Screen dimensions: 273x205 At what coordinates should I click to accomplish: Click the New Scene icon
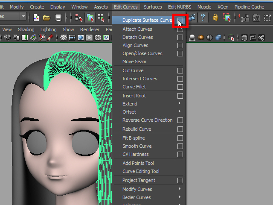pyautogui.click(x=36, y=17)
